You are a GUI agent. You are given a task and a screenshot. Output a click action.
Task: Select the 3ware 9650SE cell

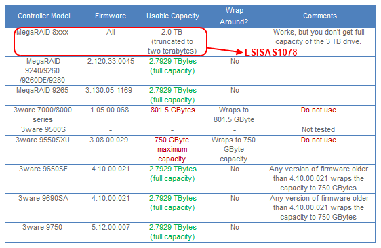43,169
